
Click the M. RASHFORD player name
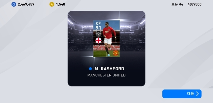[x=109, y=69]
